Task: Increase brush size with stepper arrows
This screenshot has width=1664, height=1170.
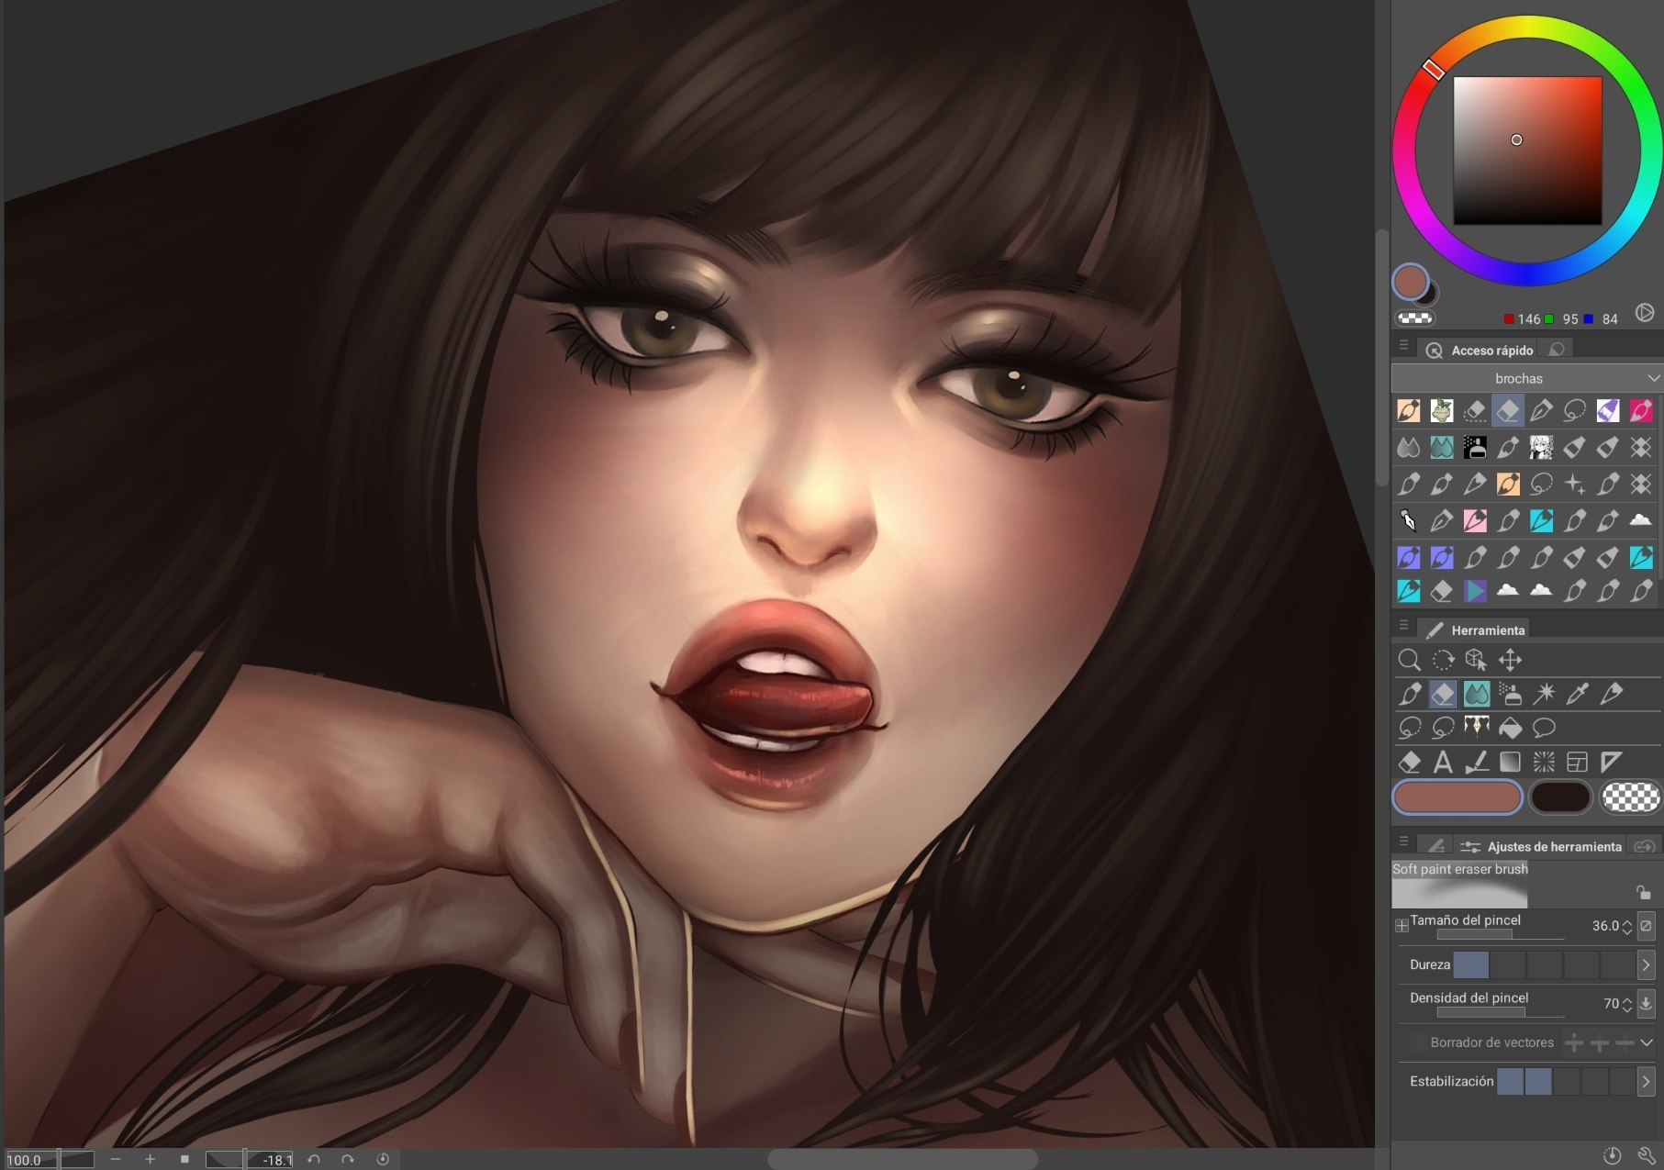Action: (x=1627, y=926)
